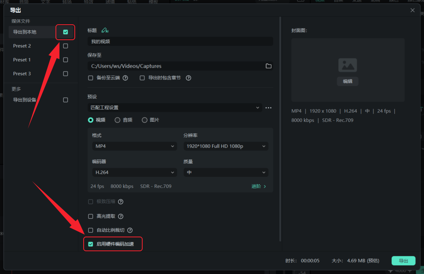Open the MP4 format dropdown
The height and width of the screenshot is (274, 424).
pyautogui.click(x=135, y=146)
